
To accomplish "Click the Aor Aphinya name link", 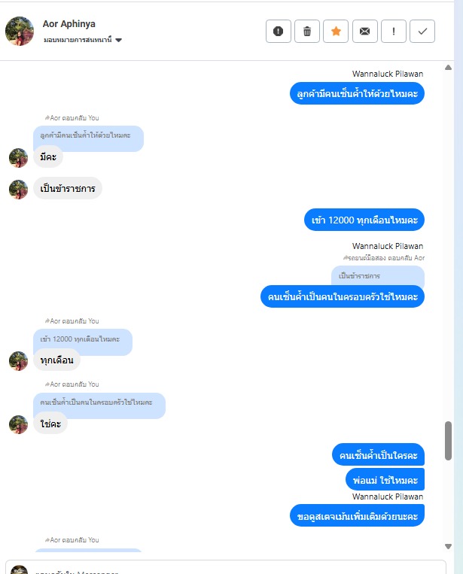I will [x=69, y=24].
